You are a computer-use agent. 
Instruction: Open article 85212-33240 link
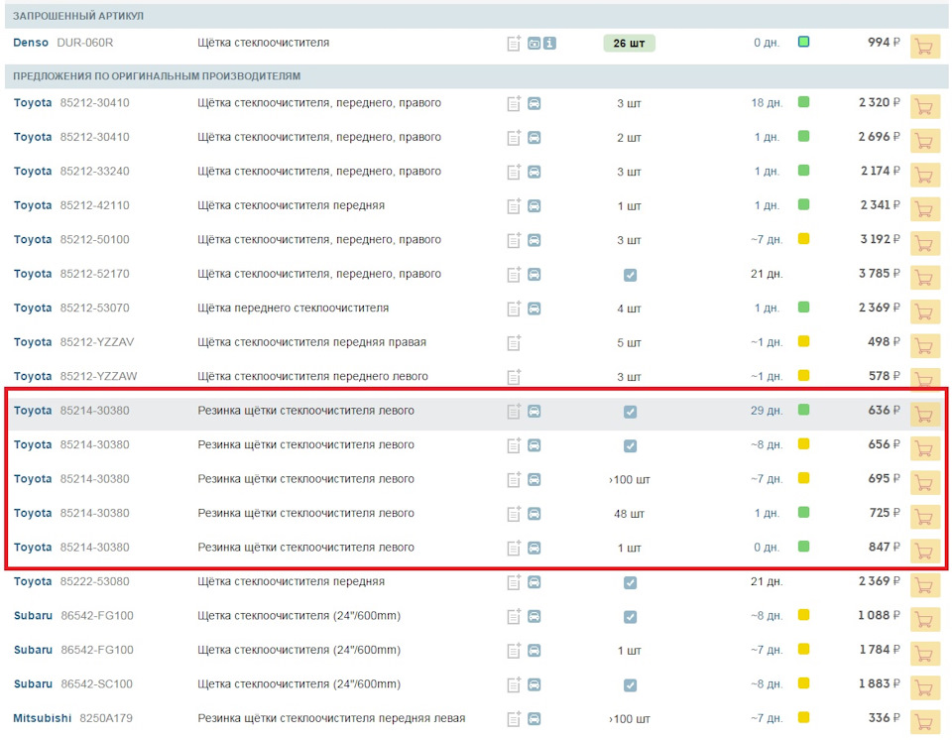pyautogui.click(x=95, y=172)
